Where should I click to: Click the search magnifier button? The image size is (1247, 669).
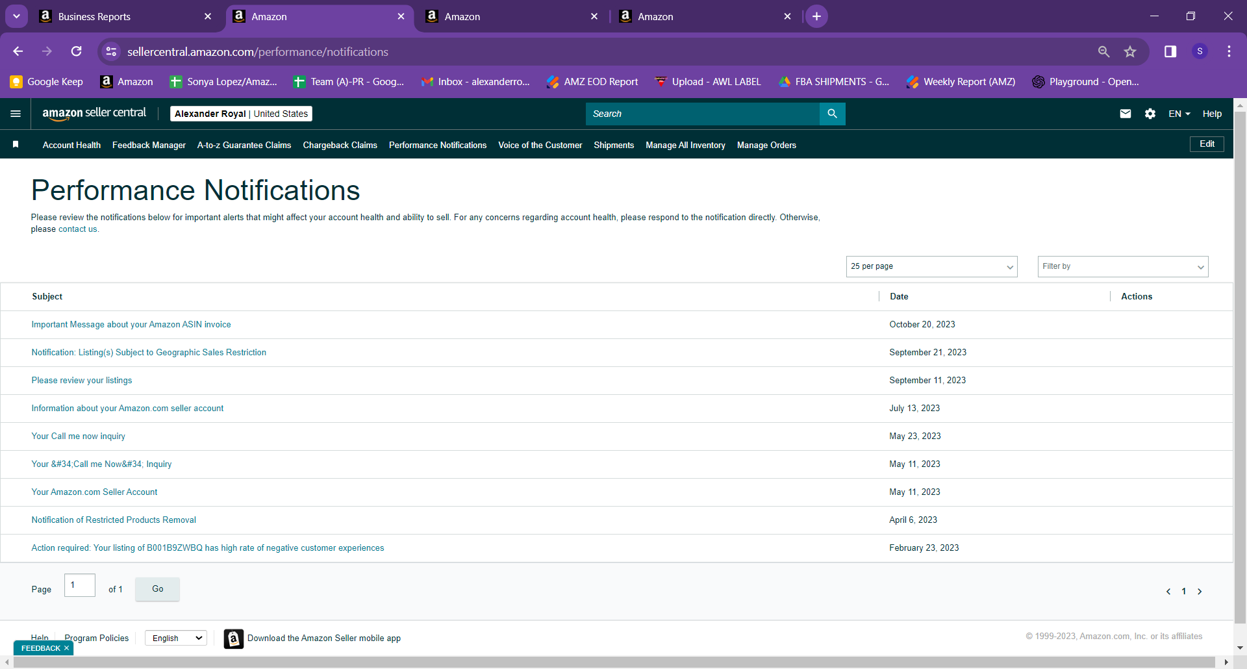(832, 114)
